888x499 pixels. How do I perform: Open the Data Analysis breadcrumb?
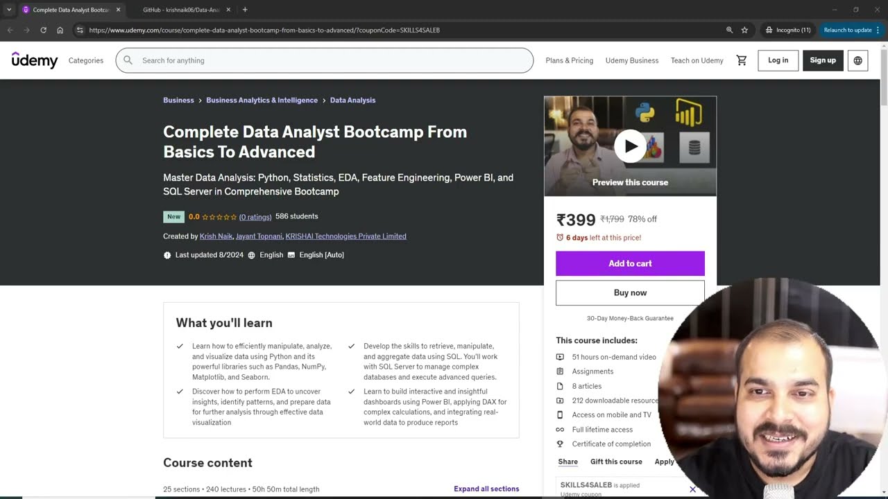click(x=352, y=100)
